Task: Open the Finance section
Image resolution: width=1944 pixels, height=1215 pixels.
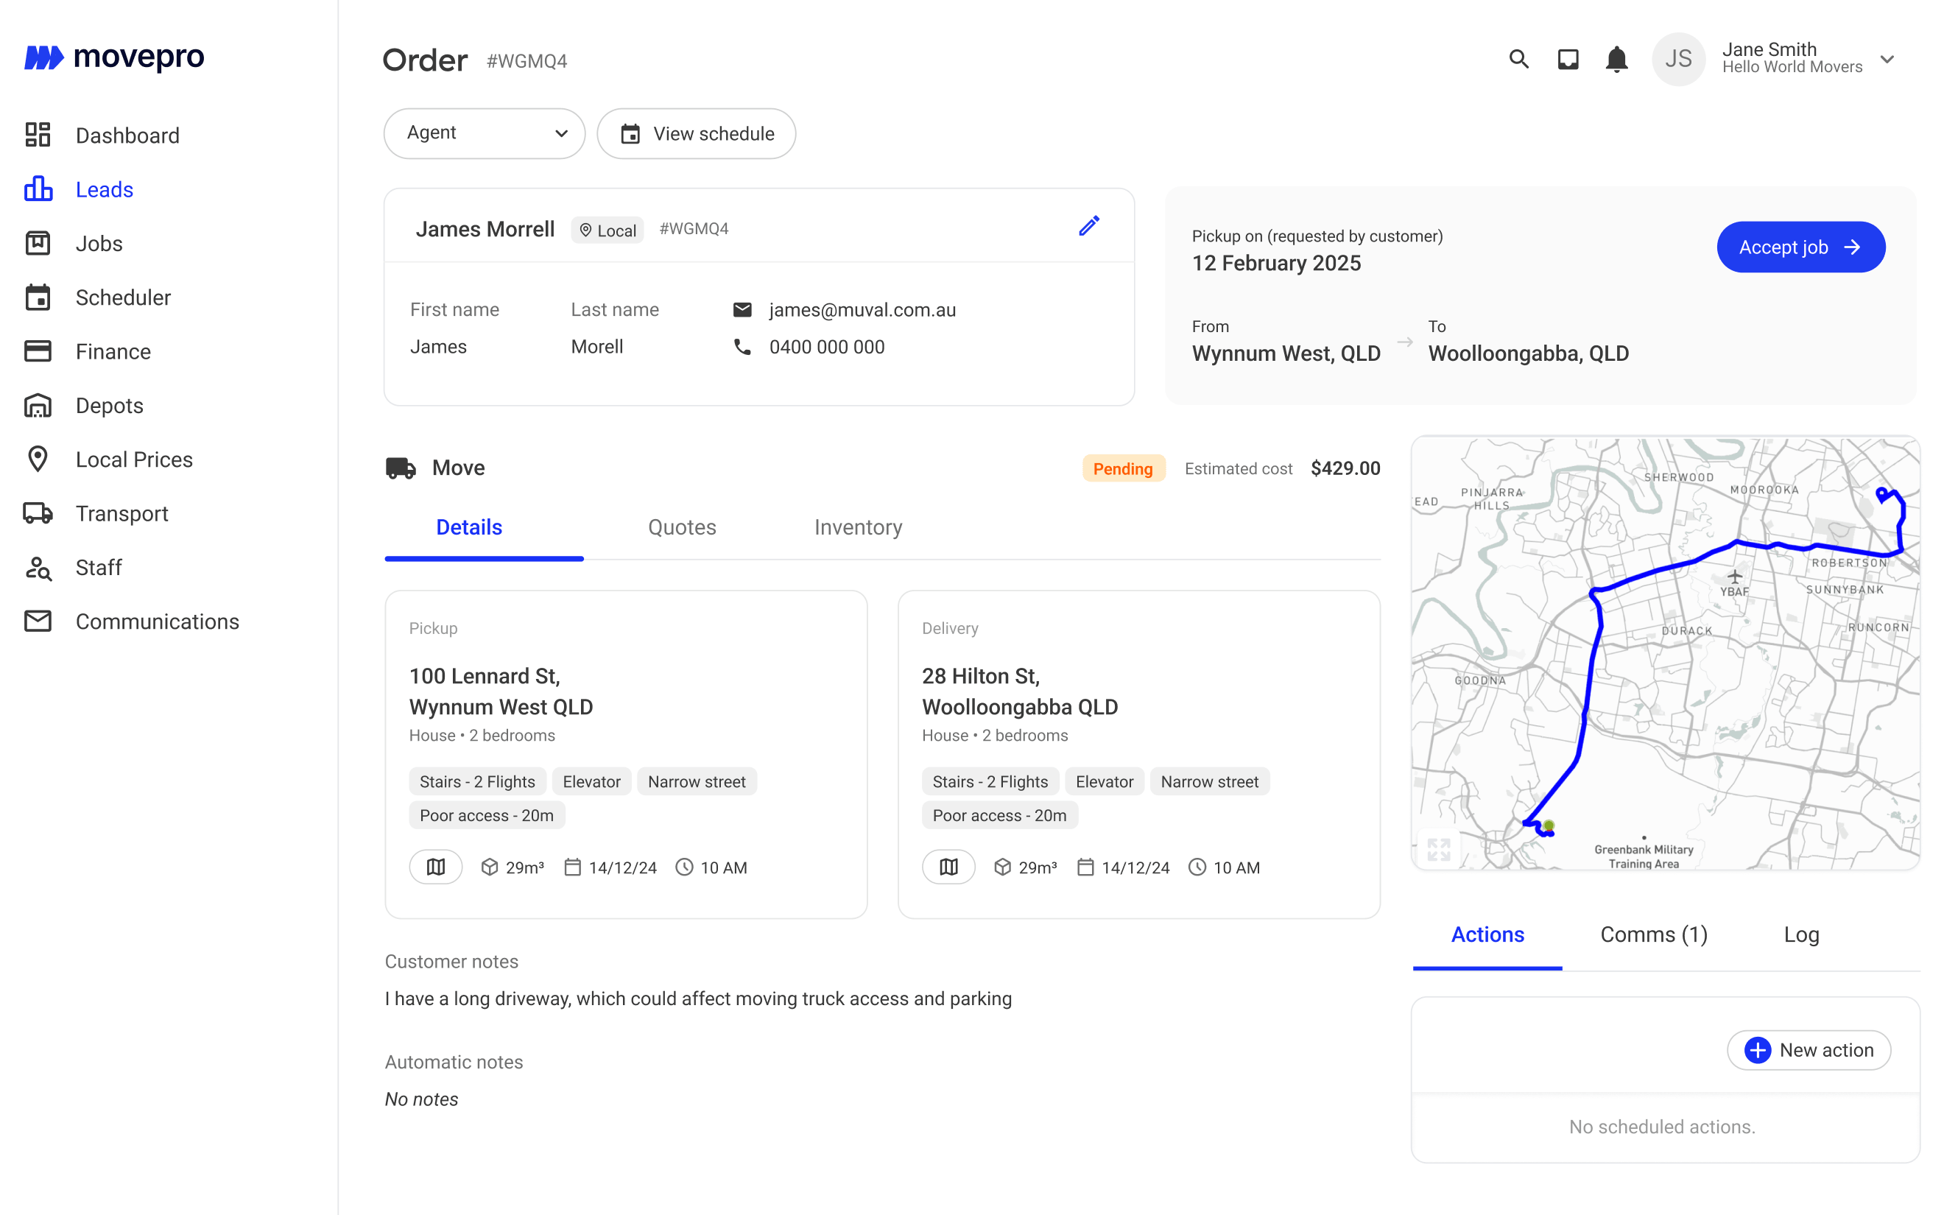Action: [113, 351]
